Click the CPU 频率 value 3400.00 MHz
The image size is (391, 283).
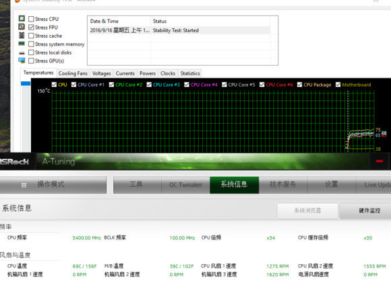[86, 238]
